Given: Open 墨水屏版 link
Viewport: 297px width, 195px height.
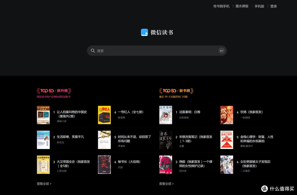Looking at the screenshot, I should 242,6.
